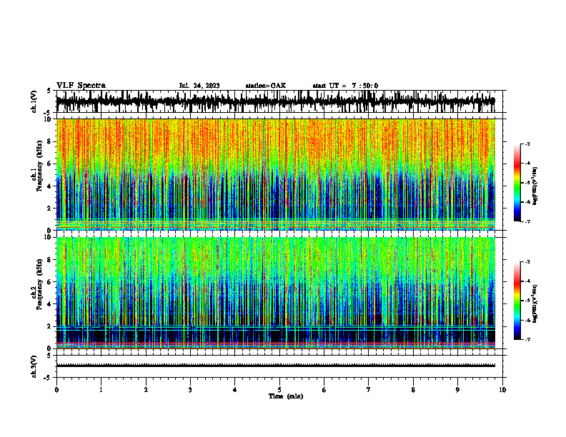The height and width of the screenshot is (437, 566).
Task: Click time axis tick label "6"
Action: pos(324,390)
